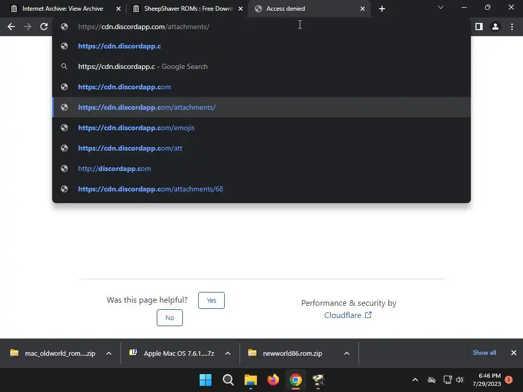Answer No to Was this page helpful

[170, 317]
